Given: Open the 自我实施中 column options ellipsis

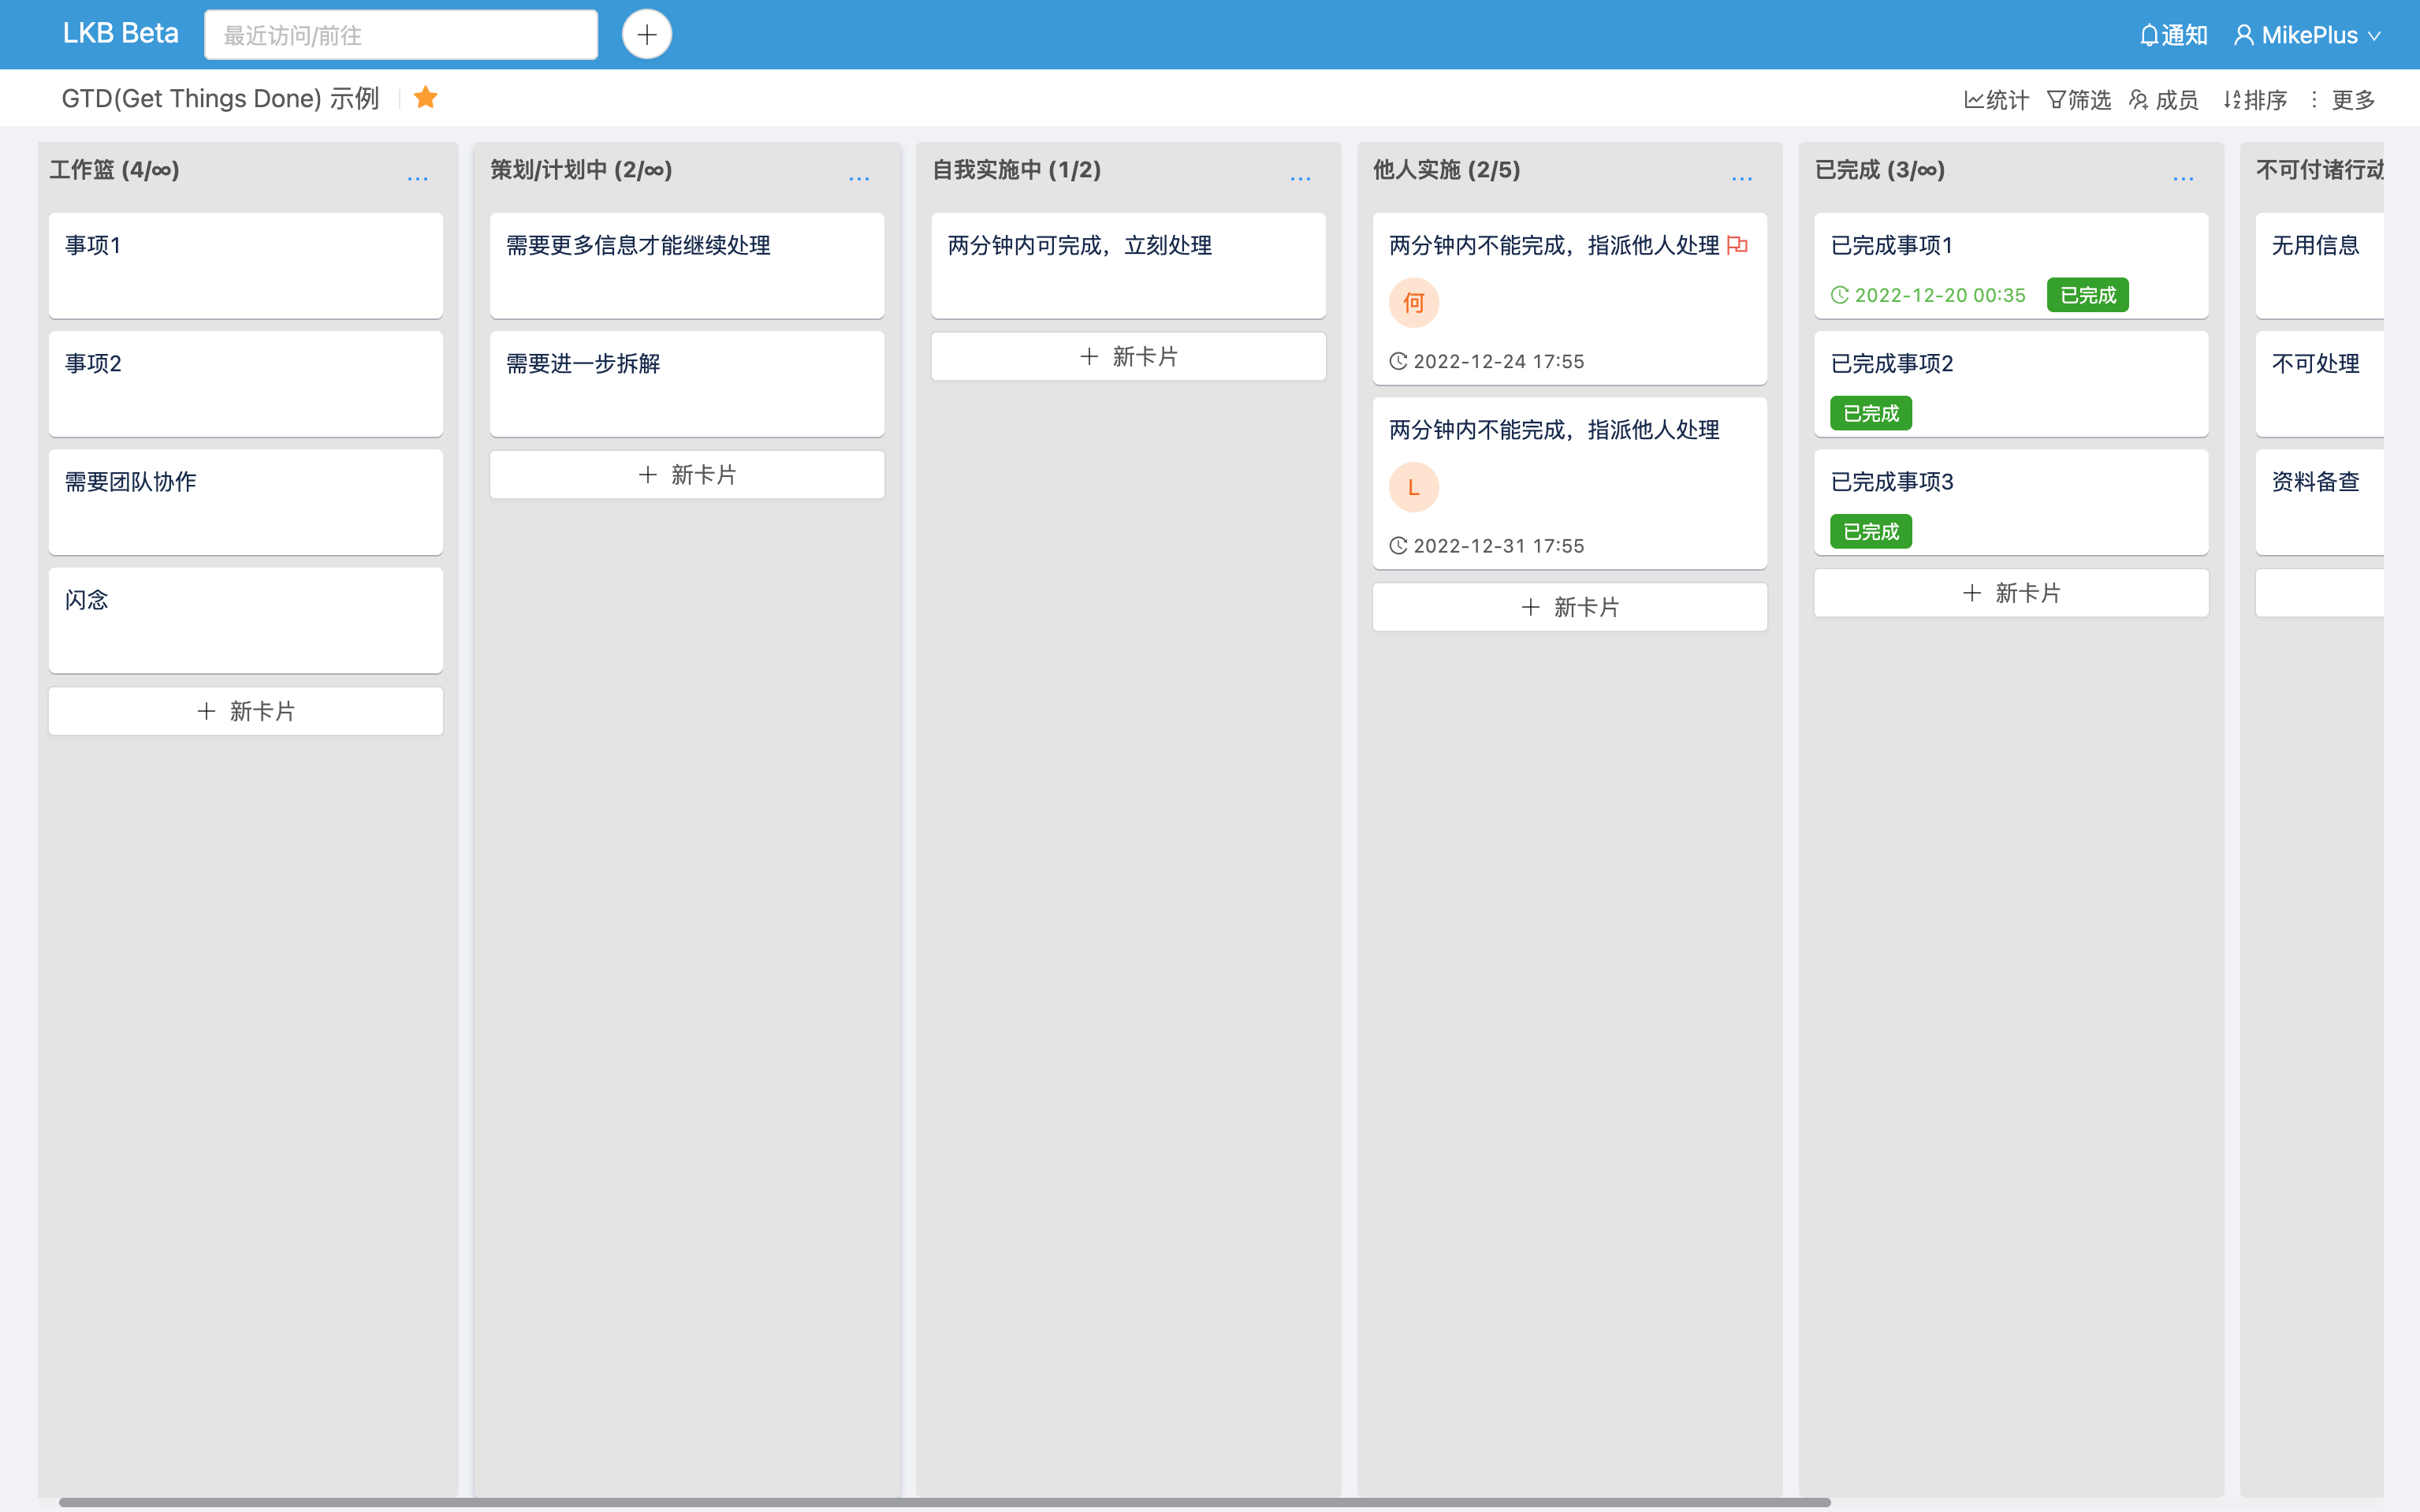Looking at the screenshot, I should click(x=1300, y=178).
